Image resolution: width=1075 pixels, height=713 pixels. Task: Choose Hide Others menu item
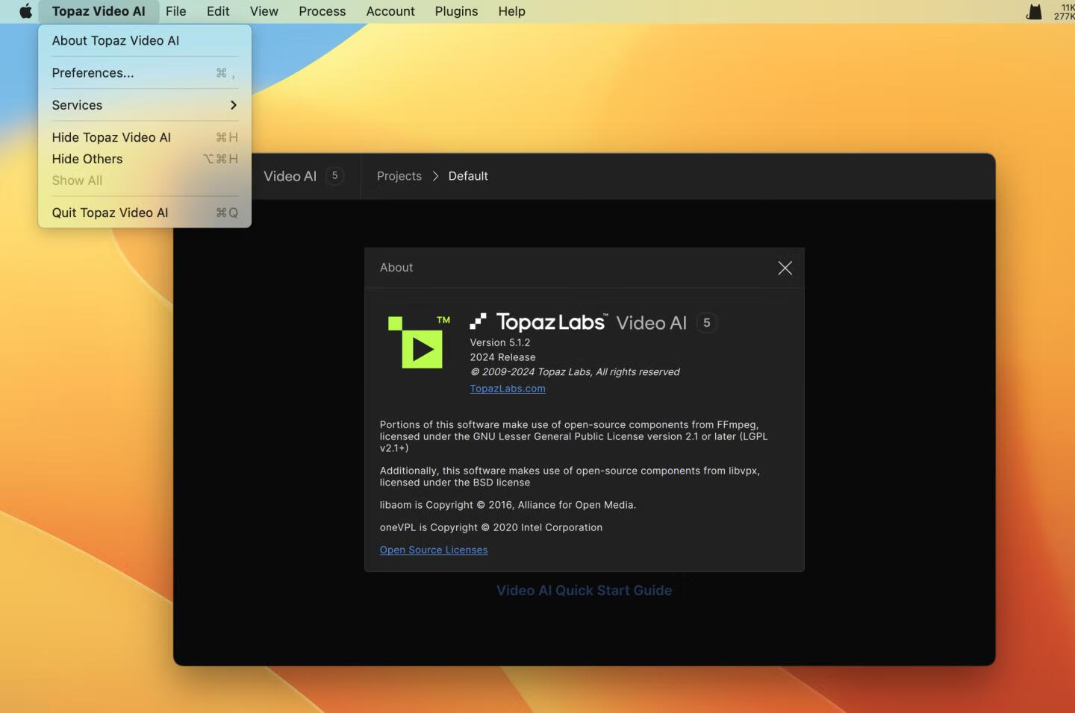(145, 159)
